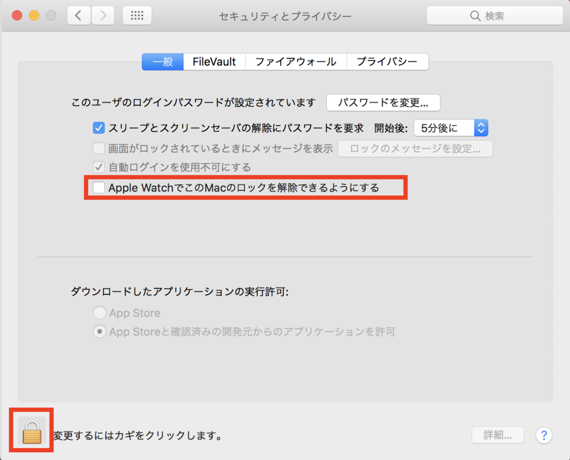This screenshot has width=570, height=460.
Task: Switch to the FileVault tab
Action: [x=214, y=62]
